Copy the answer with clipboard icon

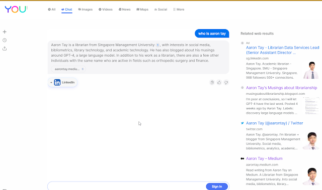coord(212,82)
